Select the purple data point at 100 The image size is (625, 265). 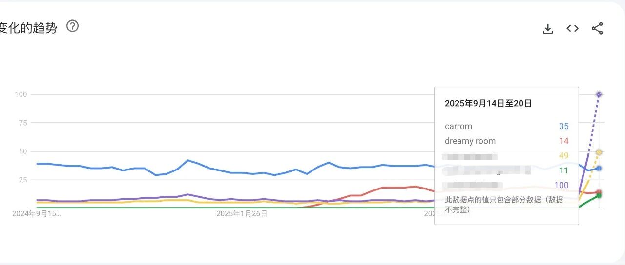599,94
